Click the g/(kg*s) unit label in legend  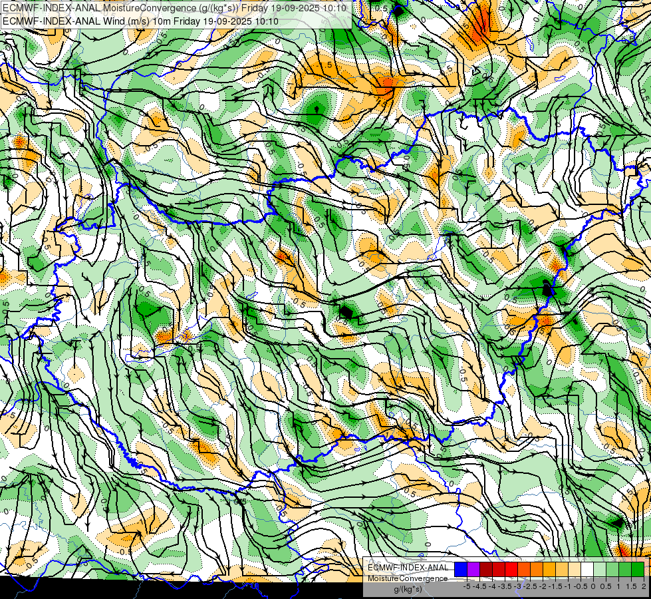pyautogui.click(x=408, y=589)
